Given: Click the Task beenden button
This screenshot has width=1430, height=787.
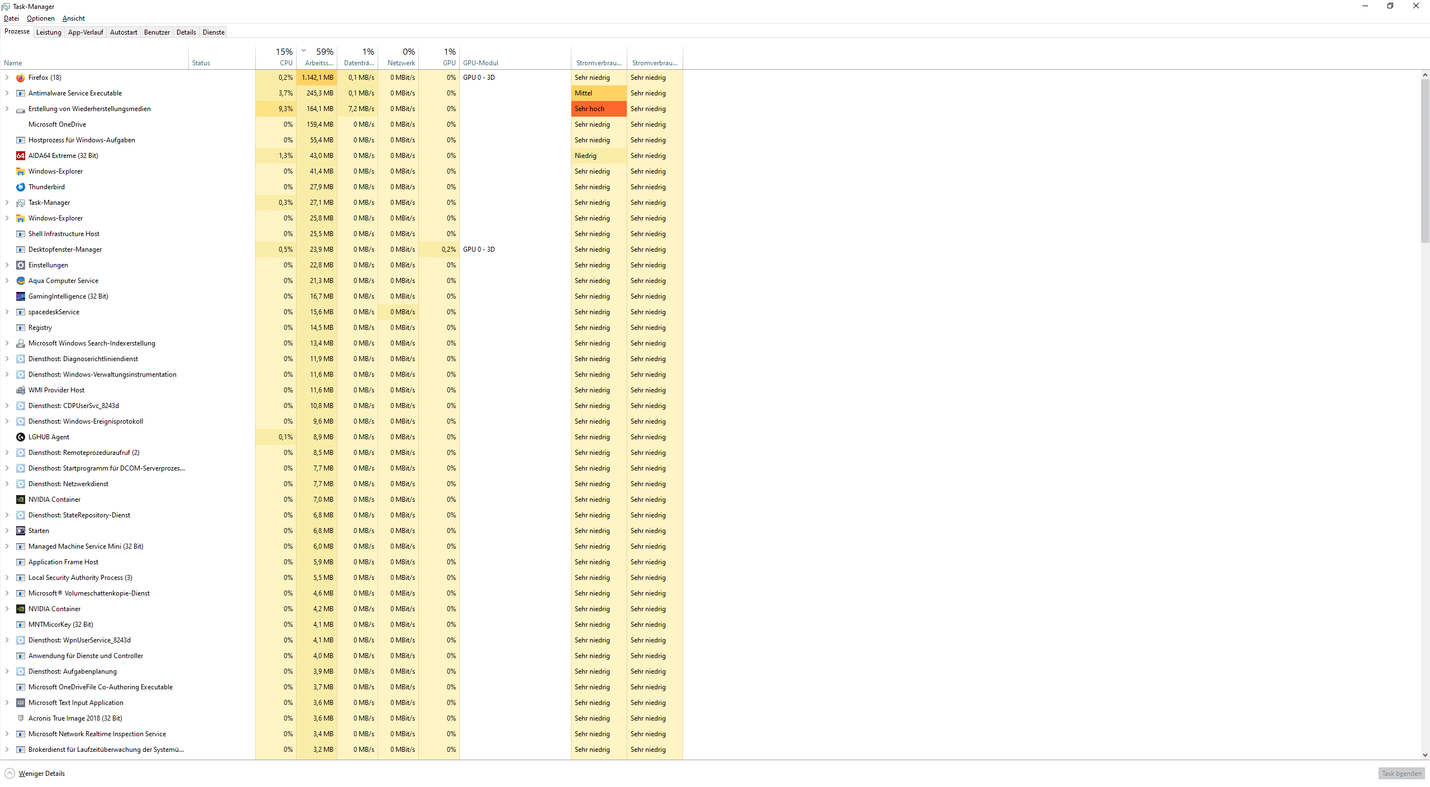Looking at the screenshot, I should point(1402,774).
